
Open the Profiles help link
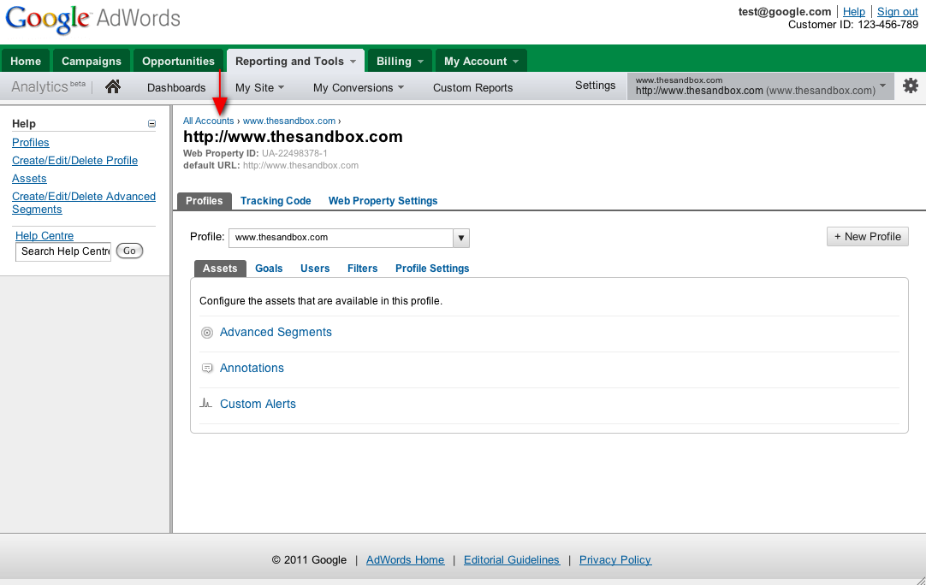(31, 142)
